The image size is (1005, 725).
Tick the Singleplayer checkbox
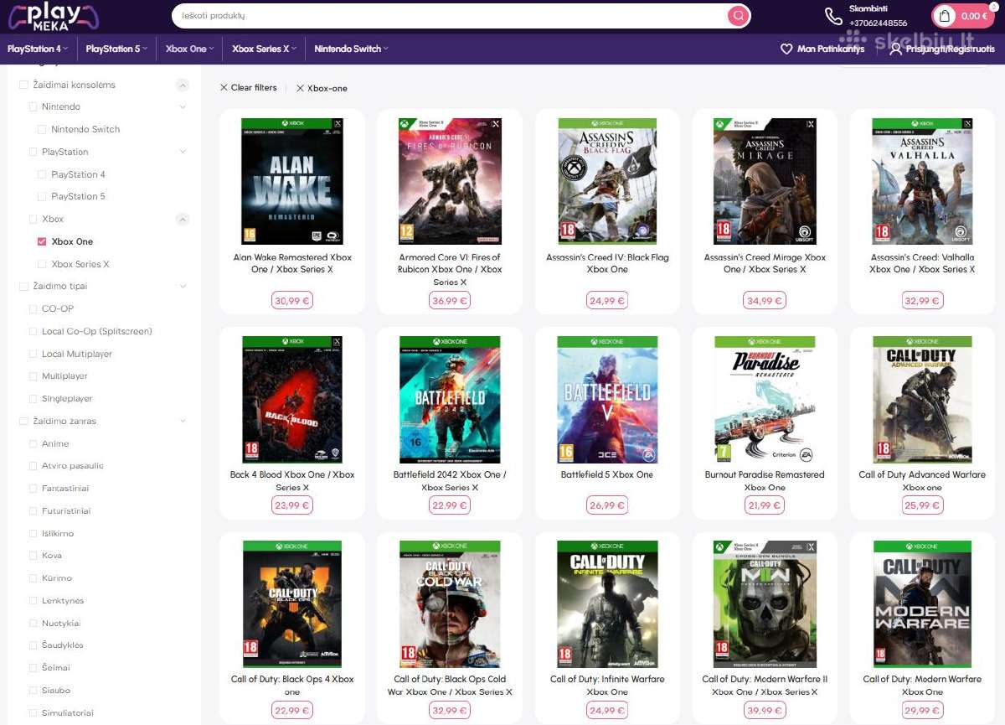[33, 399]
